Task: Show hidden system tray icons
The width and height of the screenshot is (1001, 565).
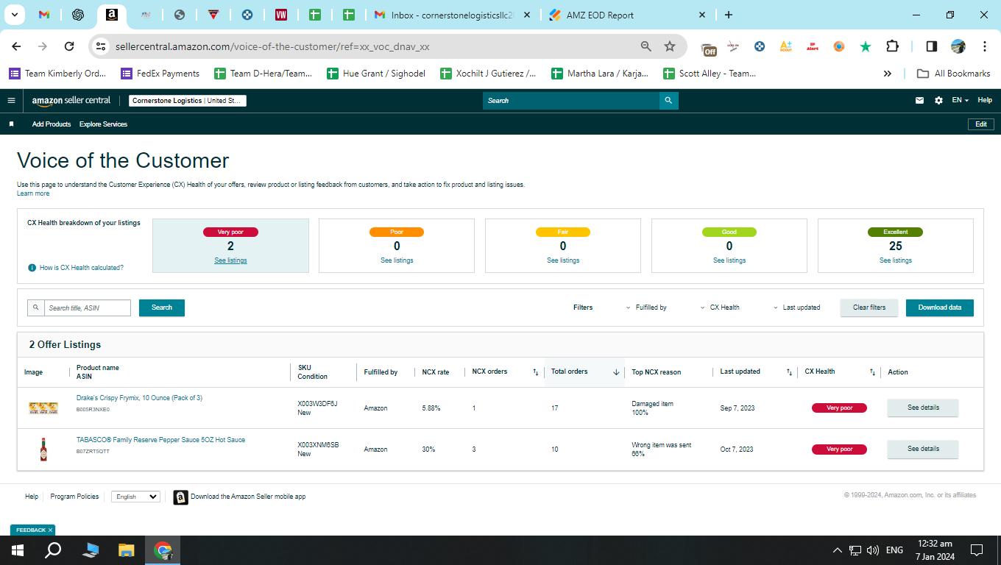Action: click(x=837, y=550)
